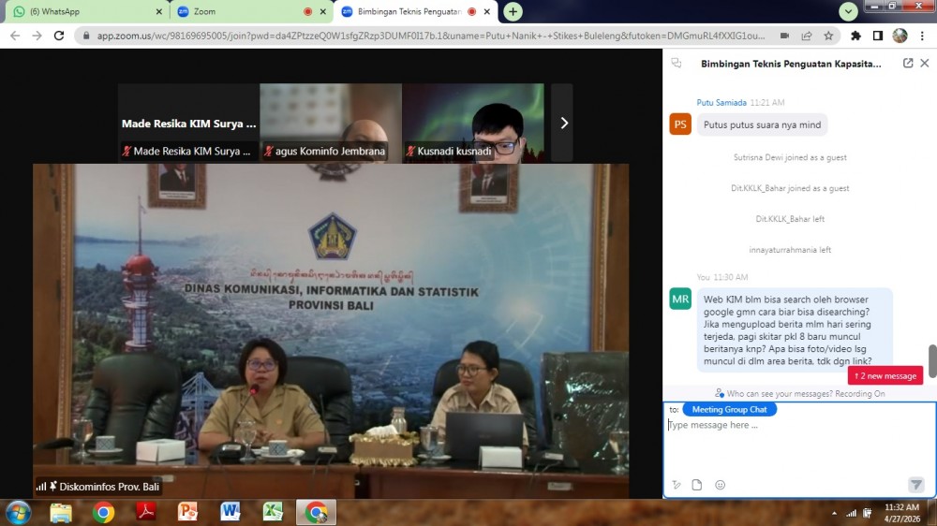Show hidden system tray icons

[834, 513]
